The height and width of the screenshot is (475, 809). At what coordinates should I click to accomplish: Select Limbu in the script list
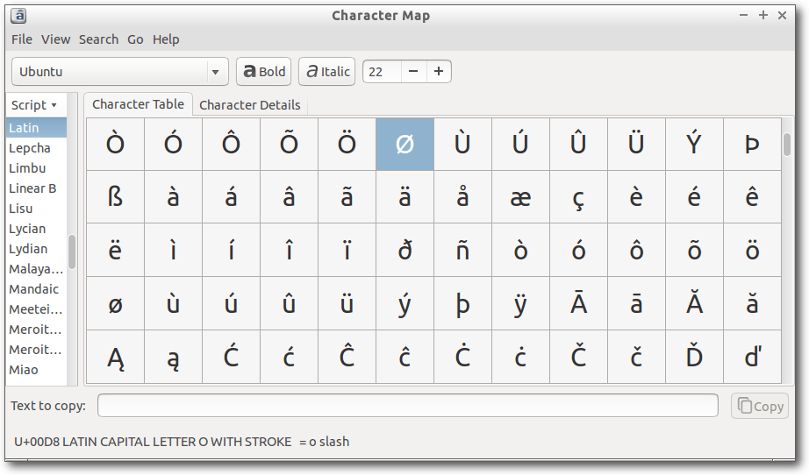pyautogui.click(x=36, y=168)
